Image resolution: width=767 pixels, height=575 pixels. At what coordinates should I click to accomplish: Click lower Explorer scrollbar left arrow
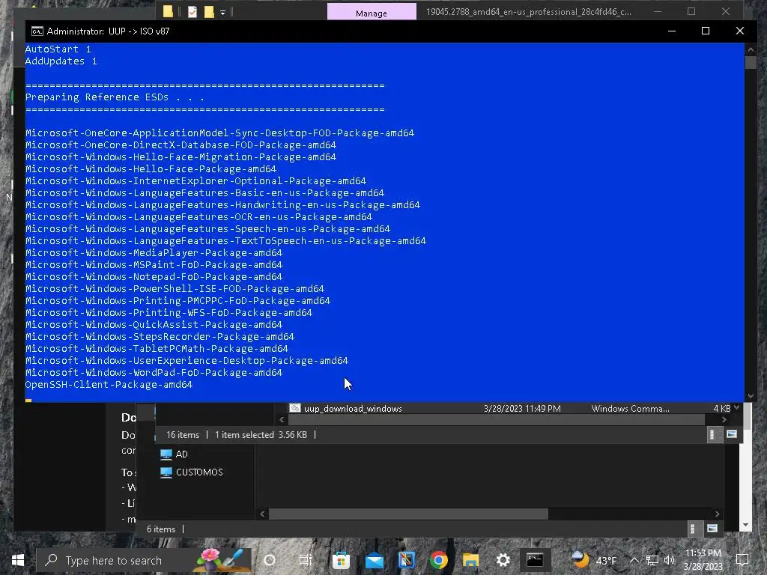[x=263, y=514]
